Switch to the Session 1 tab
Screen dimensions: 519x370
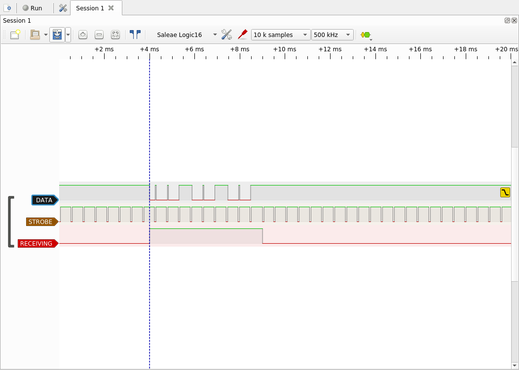tap(90, 8)
